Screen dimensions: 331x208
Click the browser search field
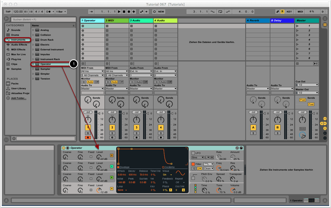(x=43, y=19)
